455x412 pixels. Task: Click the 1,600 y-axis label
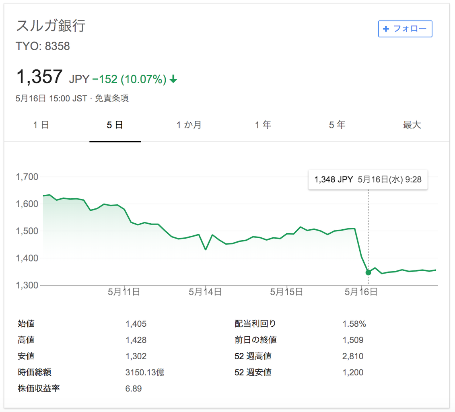coord(27,204)
